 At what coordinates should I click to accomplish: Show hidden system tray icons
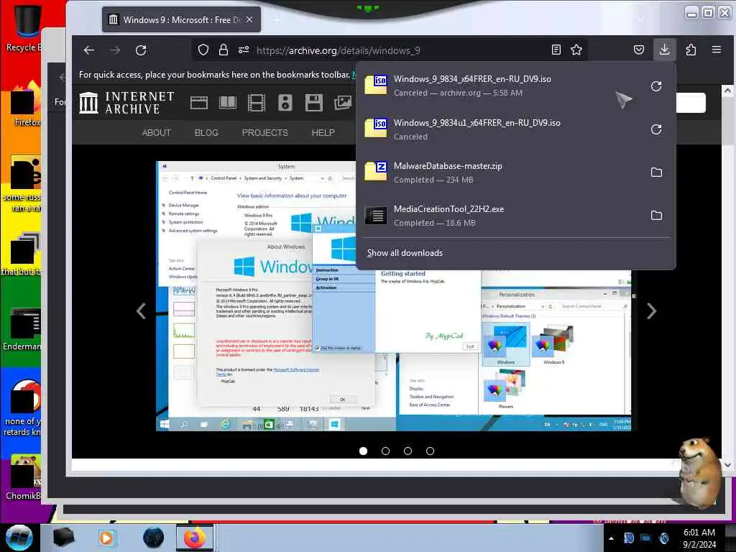(x=611, y=538)
